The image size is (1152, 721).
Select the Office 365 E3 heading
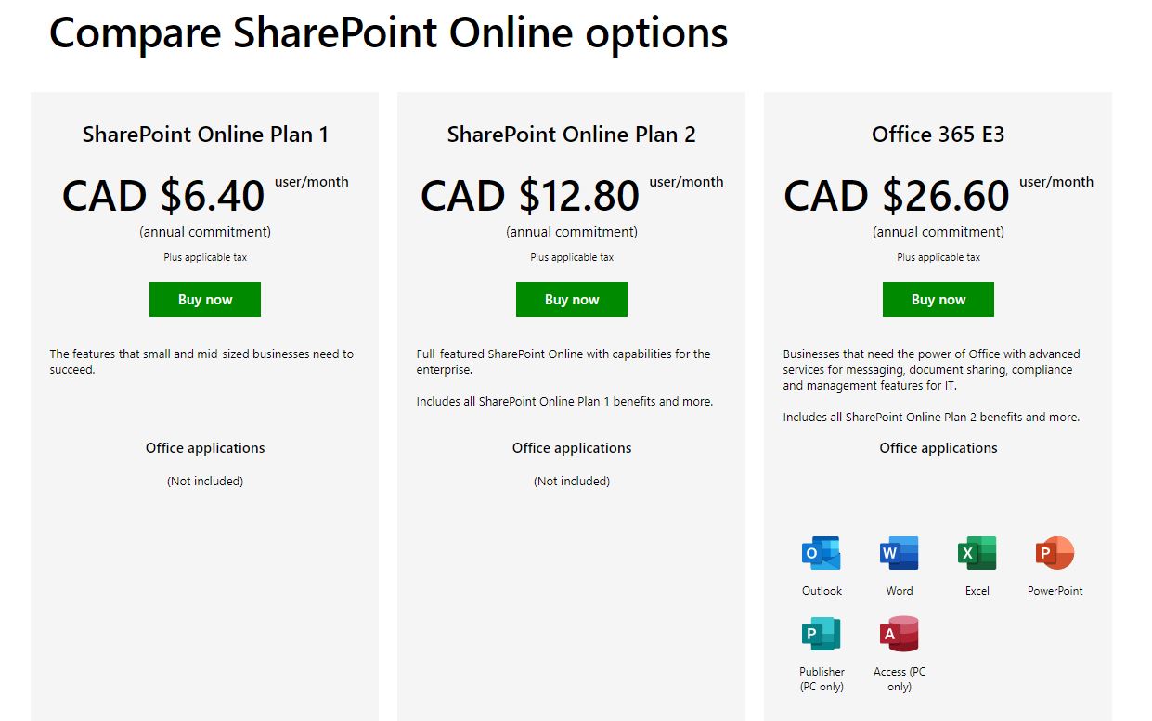[938, 135]
